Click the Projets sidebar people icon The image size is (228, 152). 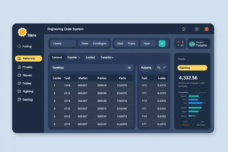pyautogui.click(x=19, y=67)
